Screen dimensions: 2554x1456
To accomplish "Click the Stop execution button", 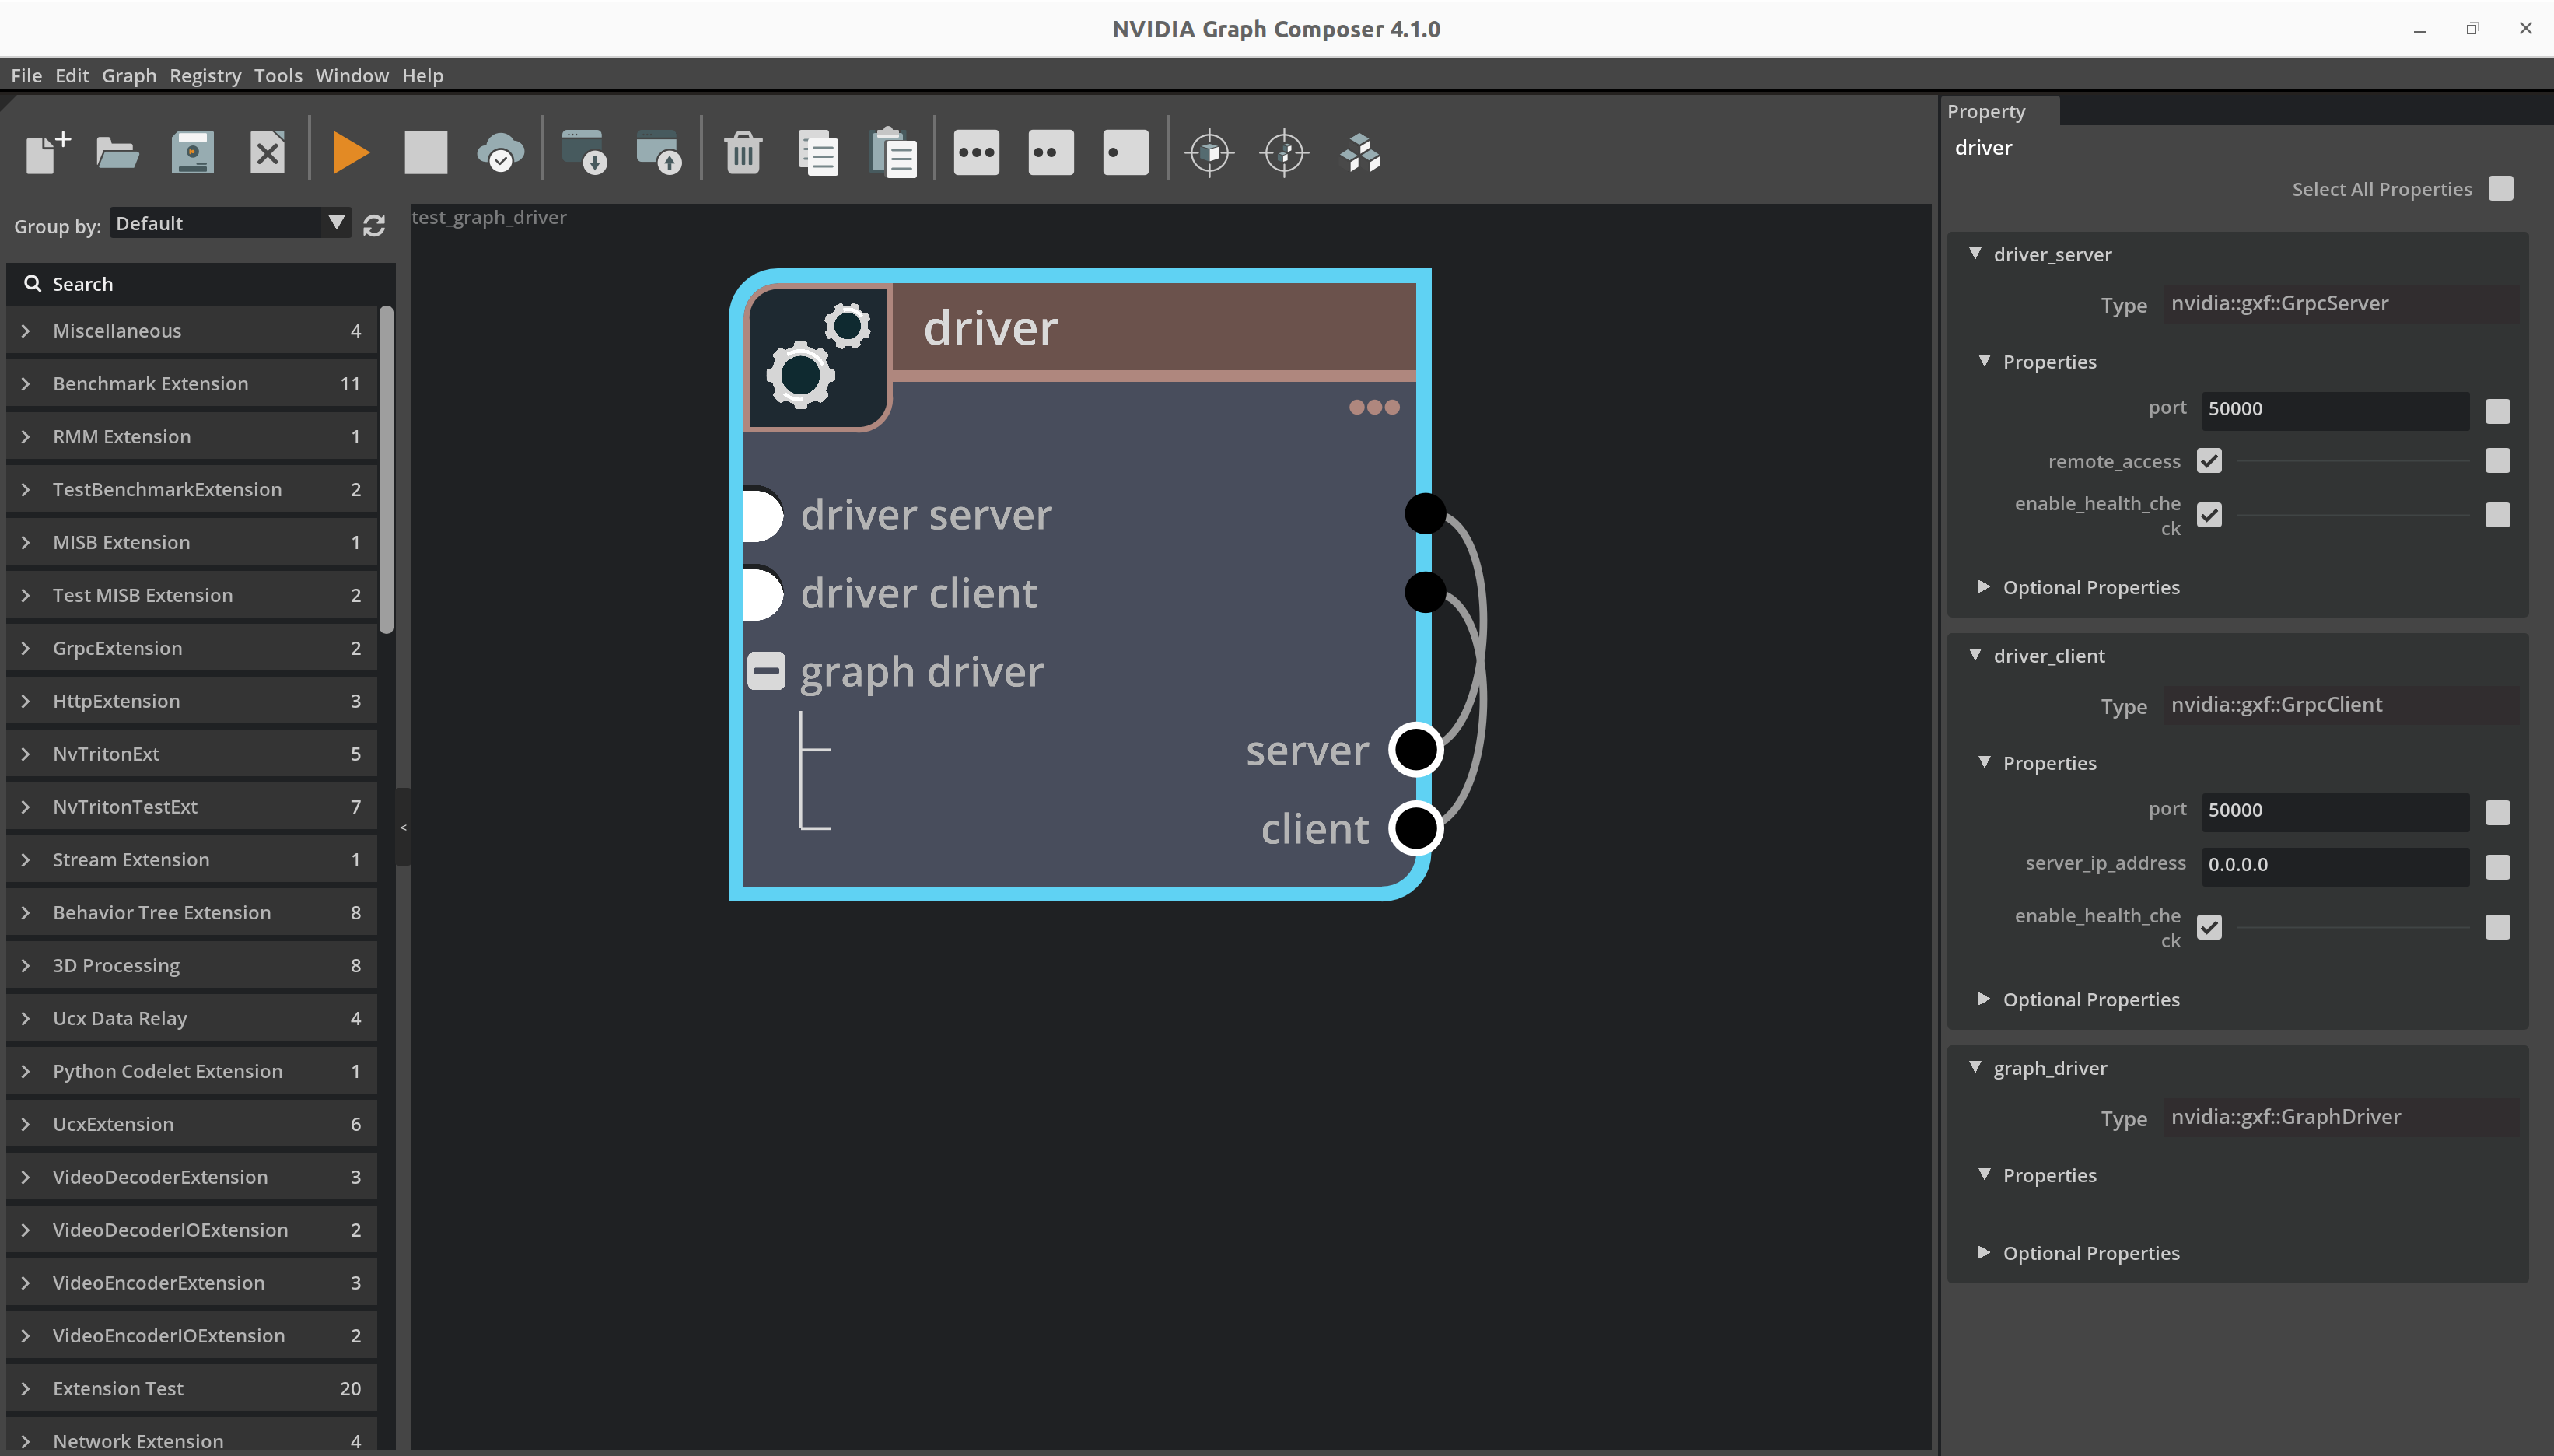I will pos(426,152).
